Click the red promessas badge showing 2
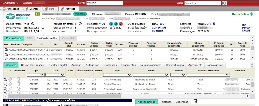The height and width of the screenshot is (106, 259). (x=121, y=24)
